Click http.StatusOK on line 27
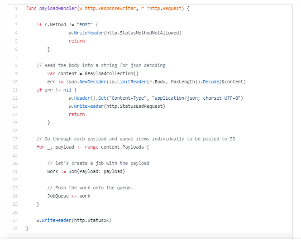The height and width of the screenshot is (241, 301). (x=91, y=221)
